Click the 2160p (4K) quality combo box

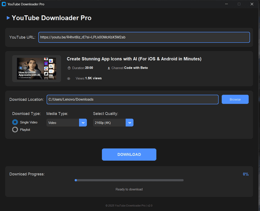[x=113, y=123]
